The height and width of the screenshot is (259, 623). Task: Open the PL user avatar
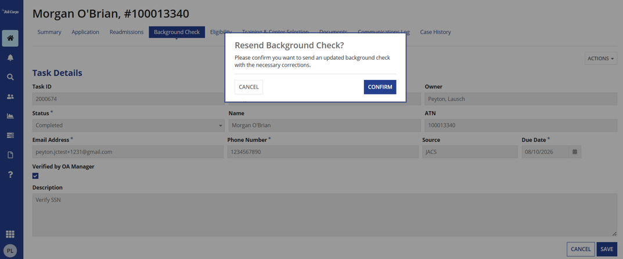click(10, 251)
